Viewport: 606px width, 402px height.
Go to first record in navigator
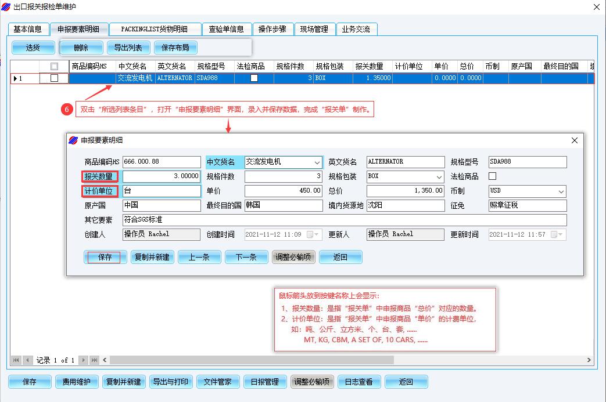16,360
